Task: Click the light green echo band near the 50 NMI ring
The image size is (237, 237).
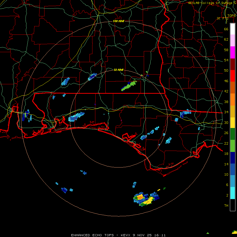Action: point(129,86)
